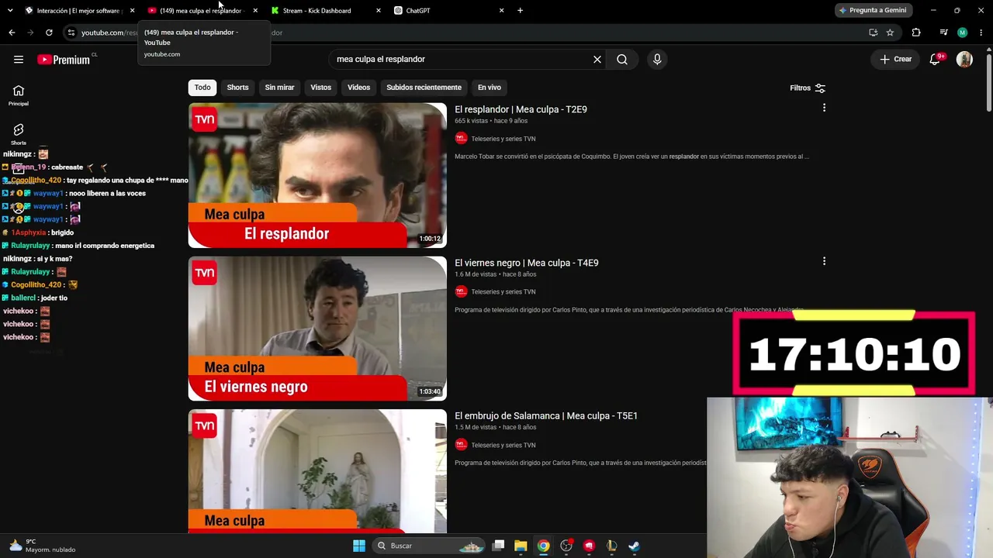Open video title El viernes negro | Mea culpa - T4E9
The image size is (993, 558).
527,263
